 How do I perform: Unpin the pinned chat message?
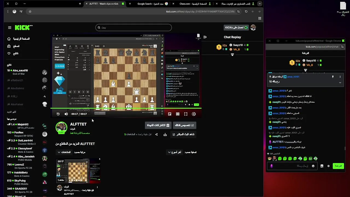(333, 77)
